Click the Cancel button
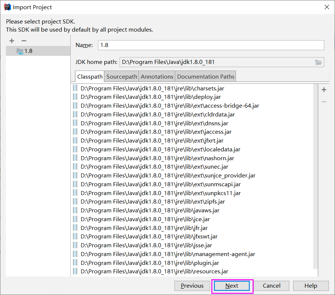 pyautogui.click(x=271, y=285)
